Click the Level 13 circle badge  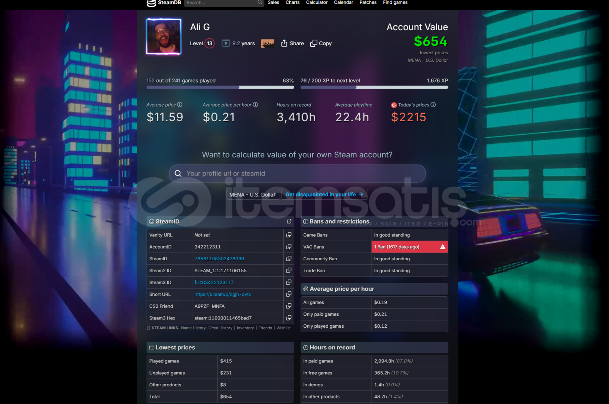(210, 43)
